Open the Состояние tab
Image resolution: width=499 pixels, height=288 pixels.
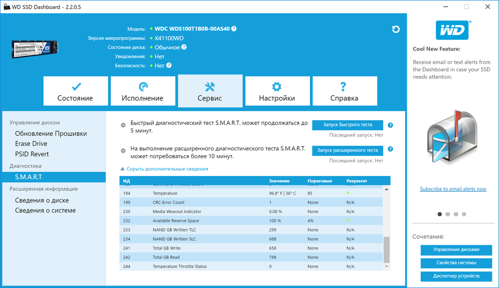(x=75, y=91)
